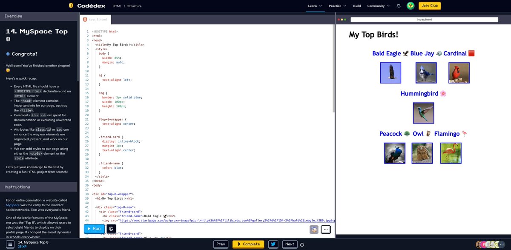Open notifications via the bell icon
Image resolution: width=511 pixels, height=250 pixels.
pyautogui.click(x=398, y=6)
